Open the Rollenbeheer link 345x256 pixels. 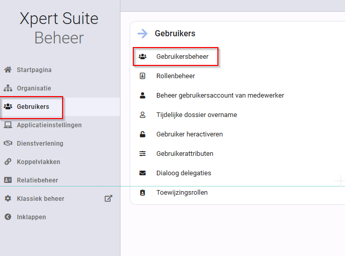176,76
